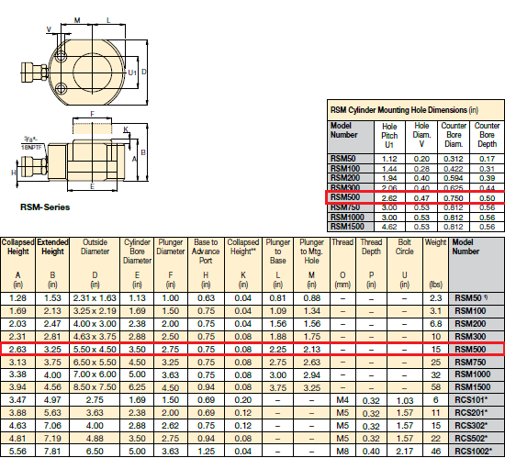Click the Counter Bore Depth column header
The image size is (505, 458).
tap(487, 135)
